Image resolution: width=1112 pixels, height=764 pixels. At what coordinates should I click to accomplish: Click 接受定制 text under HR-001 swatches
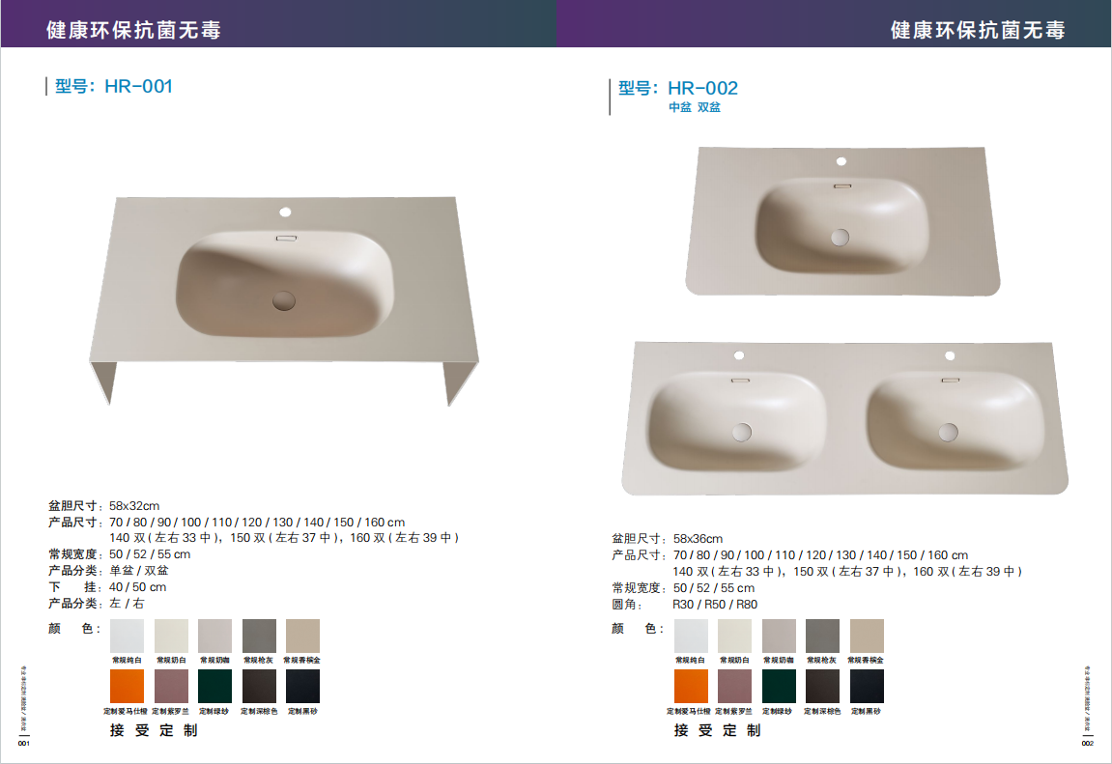click(154, 730)
